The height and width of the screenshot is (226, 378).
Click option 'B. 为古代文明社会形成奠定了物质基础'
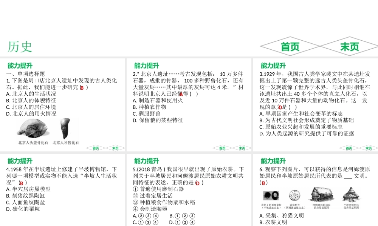(307, 120)
